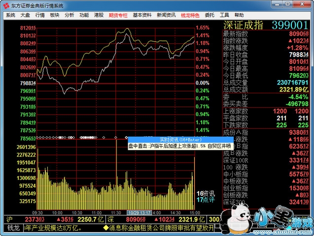The height and width of the screenshot is (236, 314).
Task: Click Shanghai turnover 2250.7亿 in status bar
Action: [x=91, y=219]
